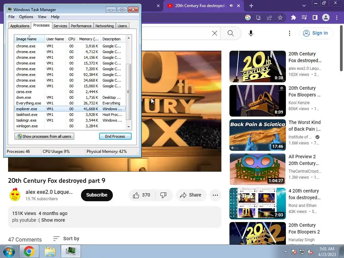
Task: Click the Task Manager process list scrollbar thumb
Action: tap(129, 92)
